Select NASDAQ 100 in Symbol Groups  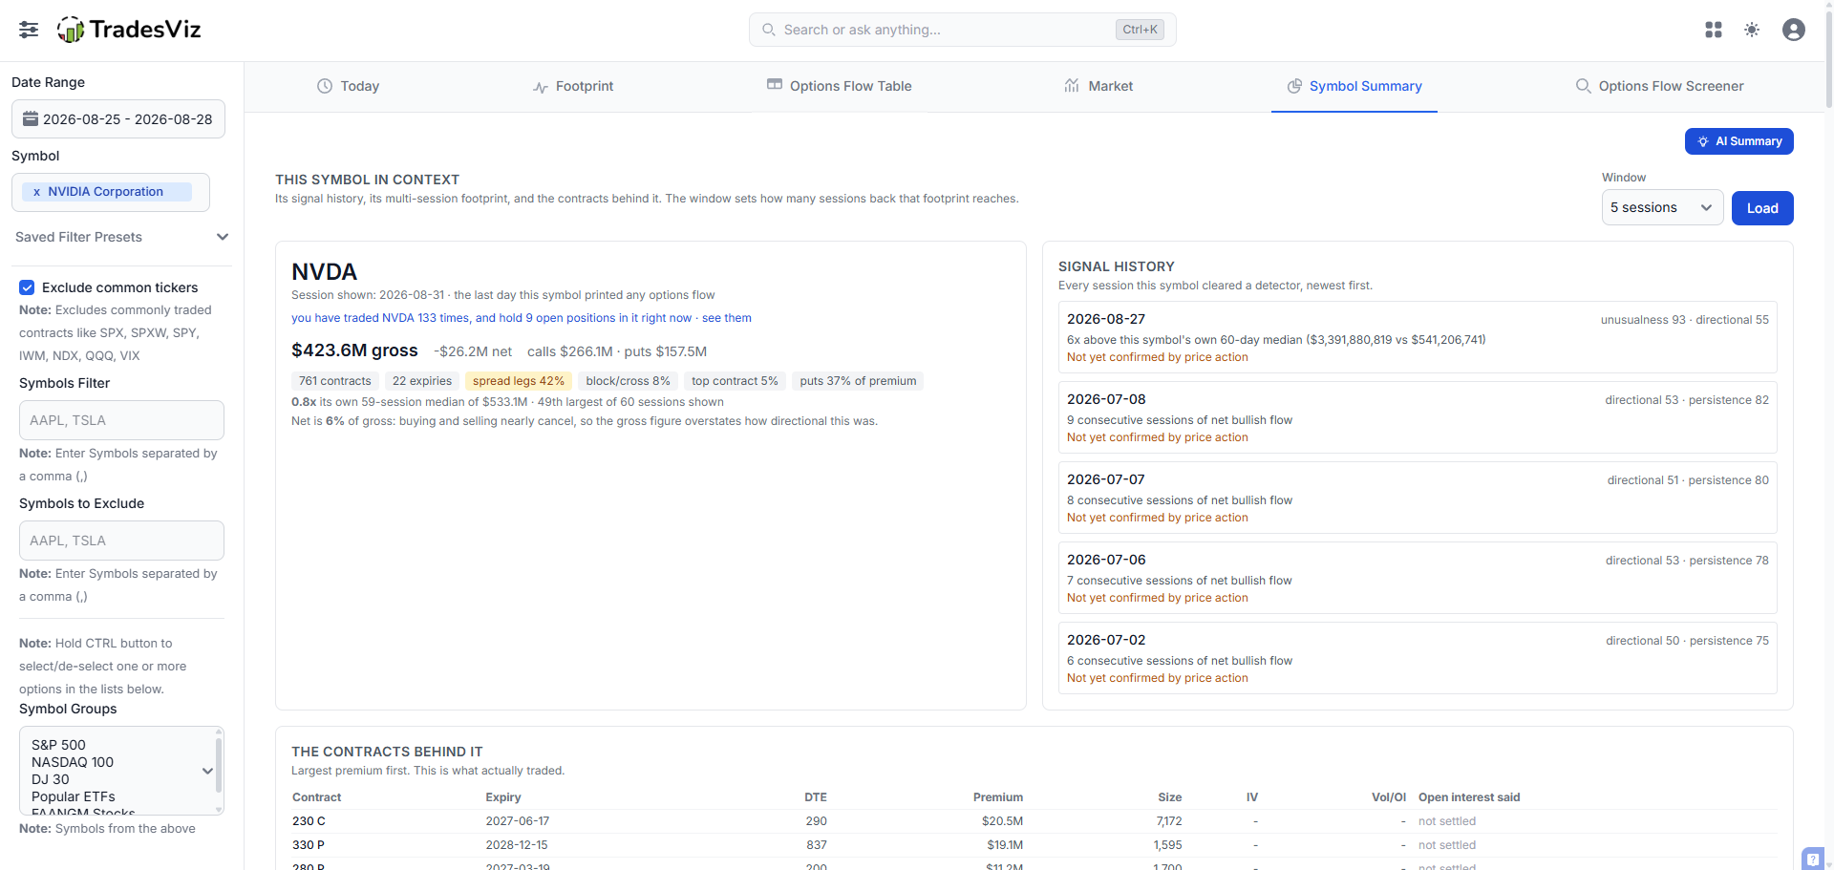pos(73,762)
